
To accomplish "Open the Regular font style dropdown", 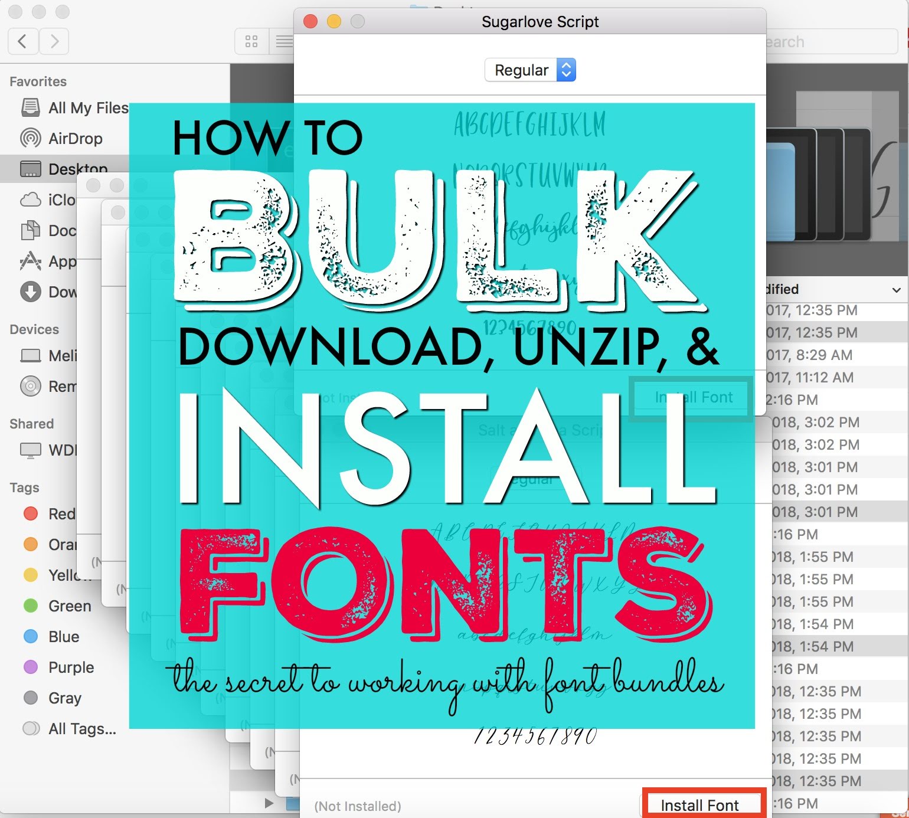I will click(x=530, y=70).
